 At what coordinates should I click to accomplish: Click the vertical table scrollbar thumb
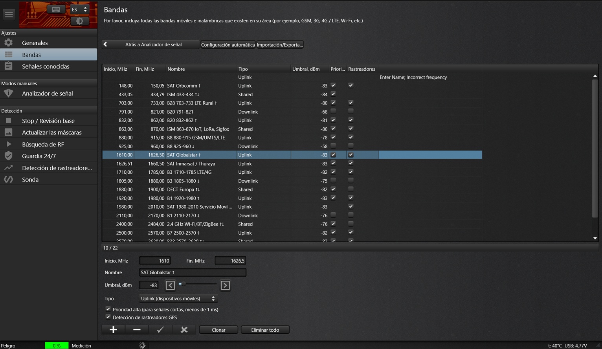[595, 149]
